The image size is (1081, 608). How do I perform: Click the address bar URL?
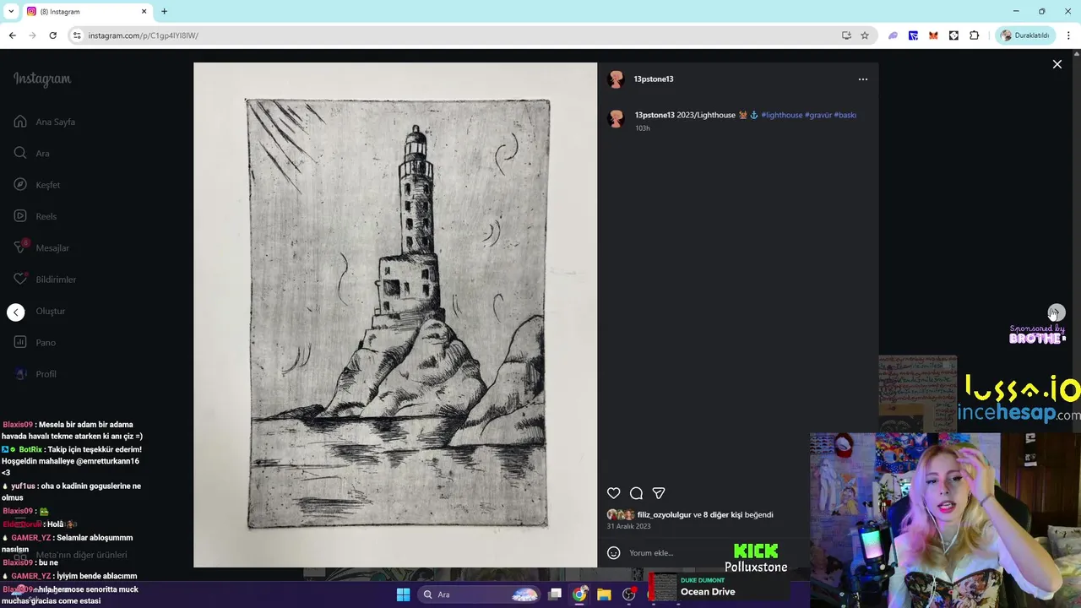click(x=143, y=35)
